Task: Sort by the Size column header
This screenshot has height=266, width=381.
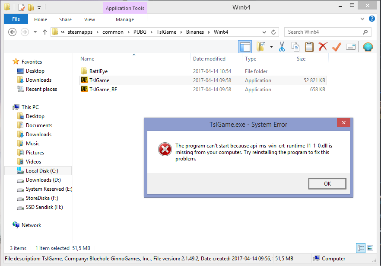Action: pyautogui.click(x=301, y=59)
